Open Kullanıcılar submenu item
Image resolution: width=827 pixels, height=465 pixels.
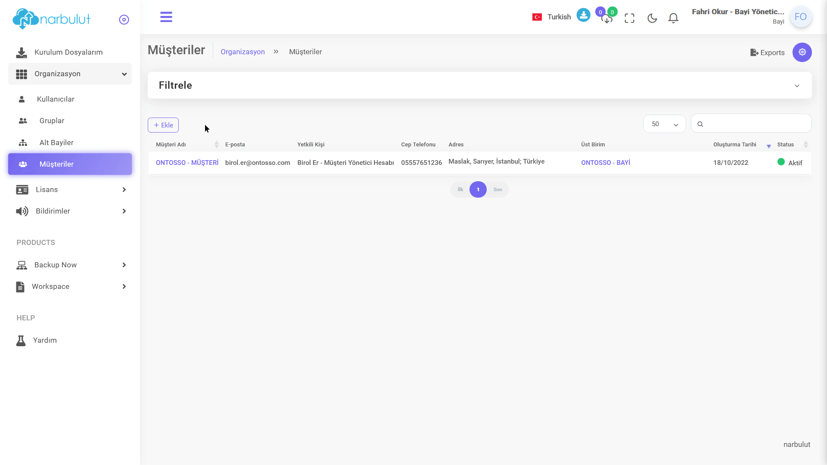(x=70, y=99)
